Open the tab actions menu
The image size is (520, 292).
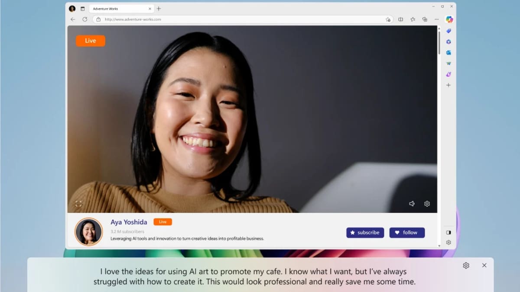pos(82,9)
